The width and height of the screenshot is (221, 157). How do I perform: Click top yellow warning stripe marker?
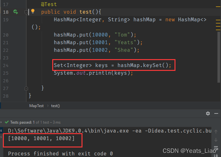(x=218, y=7)
